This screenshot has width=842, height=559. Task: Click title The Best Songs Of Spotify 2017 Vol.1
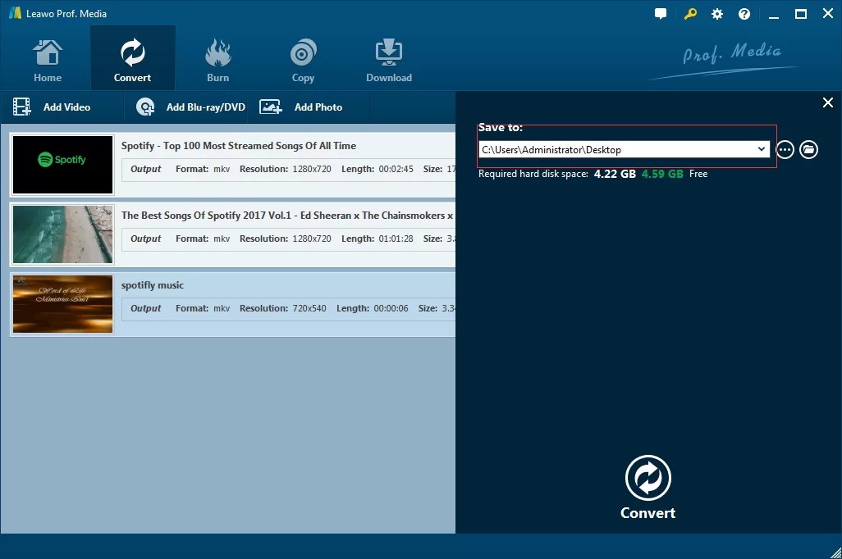tap(286, 216)
